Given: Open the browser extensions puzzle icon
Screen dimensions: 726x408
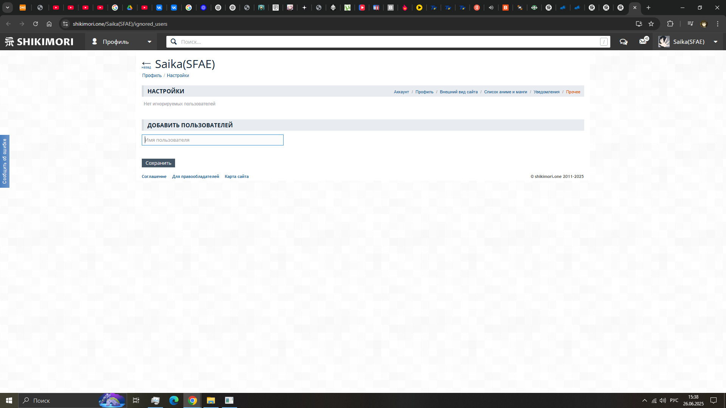Looking at the screenshot, I should point(670,24).
